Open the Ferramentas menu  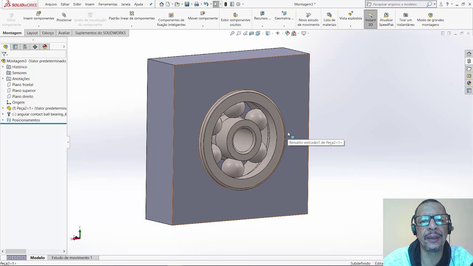(108, 4)
